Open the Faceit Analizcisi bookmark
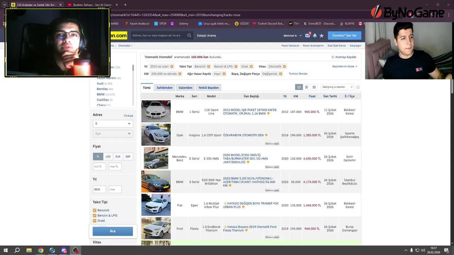454x255 pixels. (x=137, y=24)
